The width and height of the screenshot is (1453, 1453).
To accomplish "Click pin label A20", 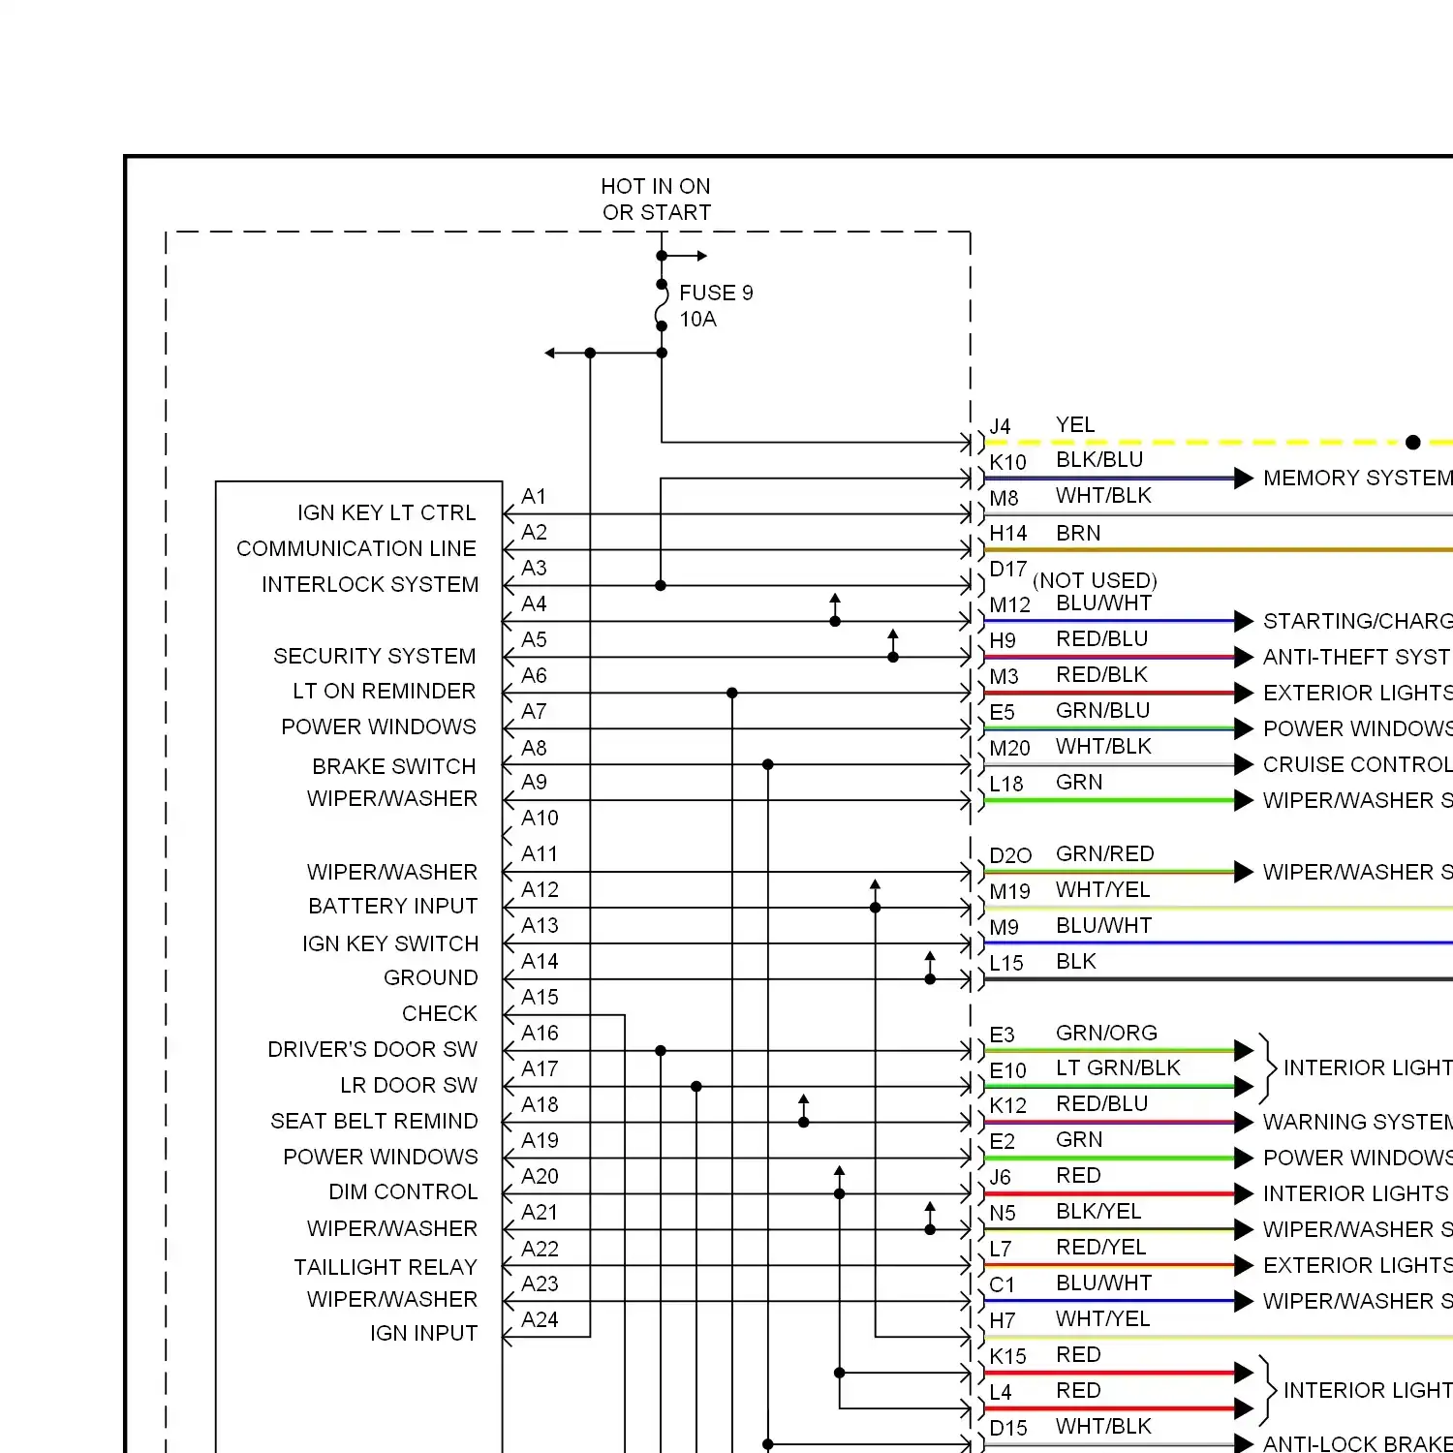I will click(540, 1176).
